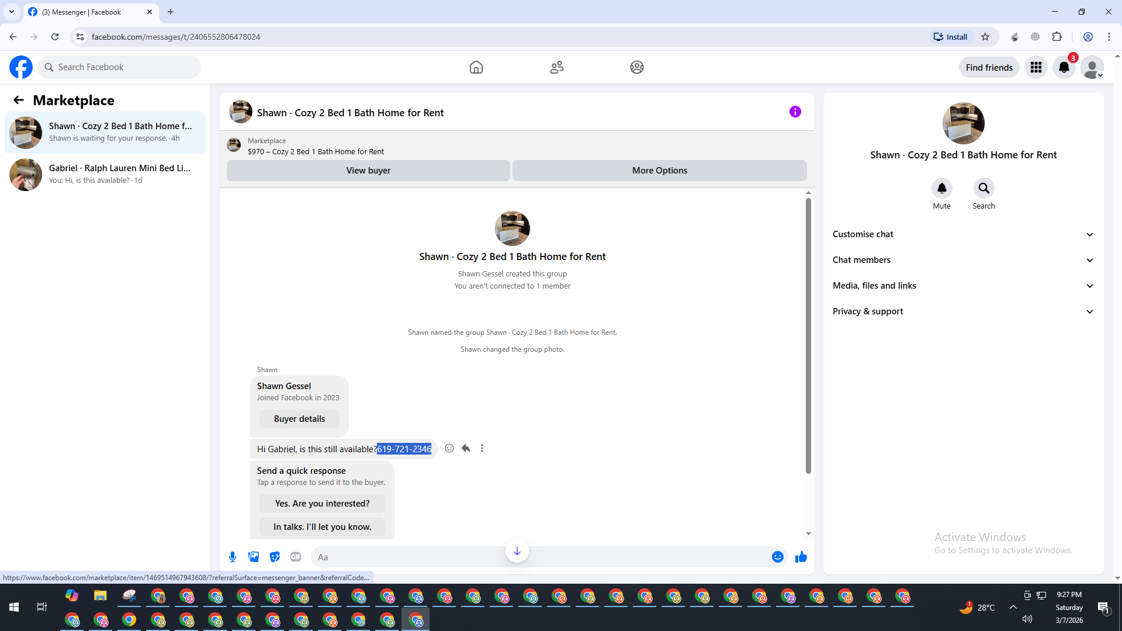Open the $970 Cozy 2 Bed listing banner
Image resolution: width=1122 pixels, height=631 pixels.
(x=517, y=146)
